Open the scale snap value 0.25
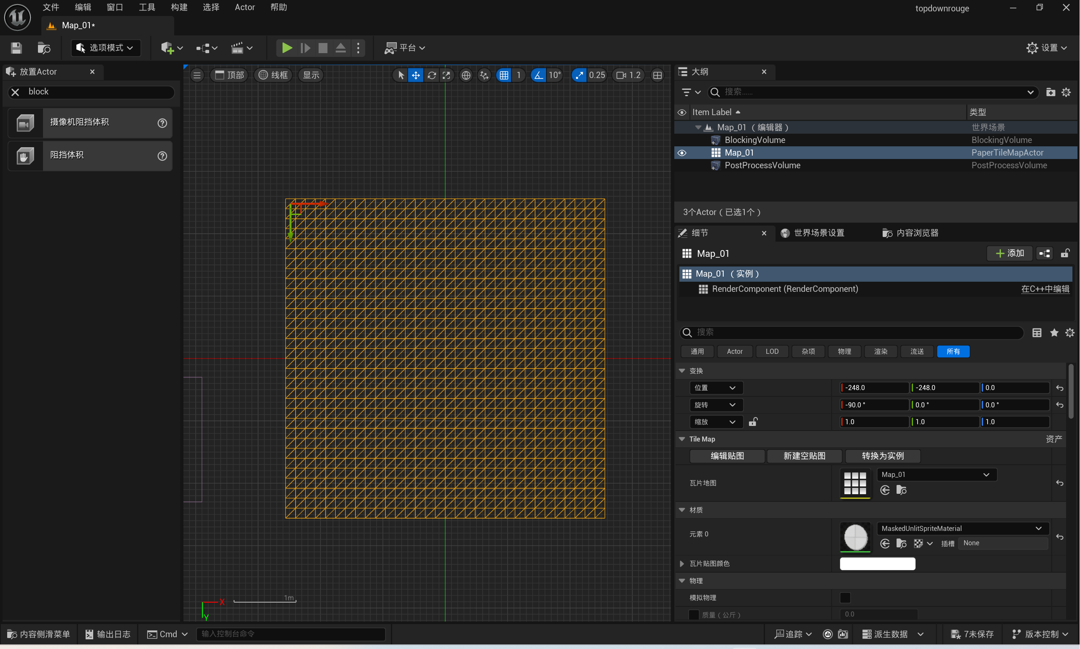 click(597, 75)
